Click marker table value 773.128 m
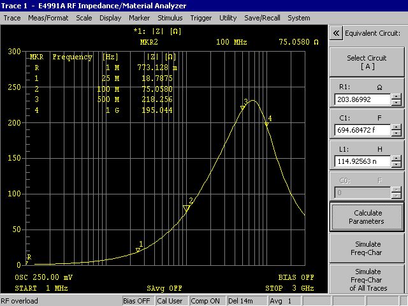The height and width of the screenshot is (306, 408). [157, 68]
